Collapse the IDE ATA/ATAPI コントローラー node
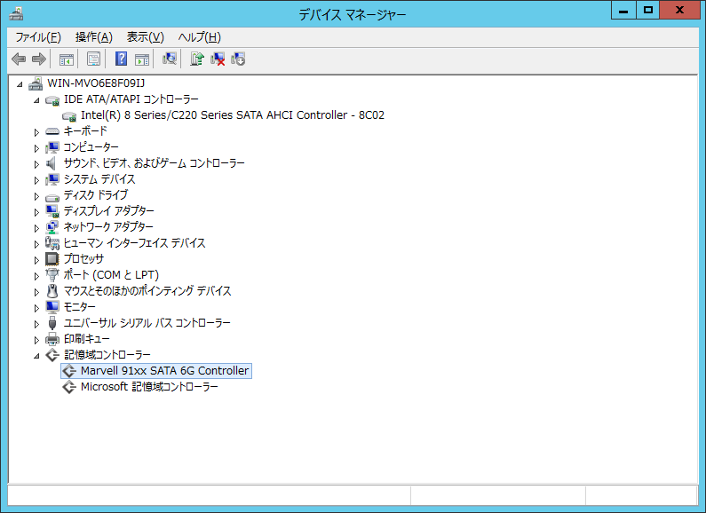The height and width of the screenshot is (513, 706). (36, 100)
